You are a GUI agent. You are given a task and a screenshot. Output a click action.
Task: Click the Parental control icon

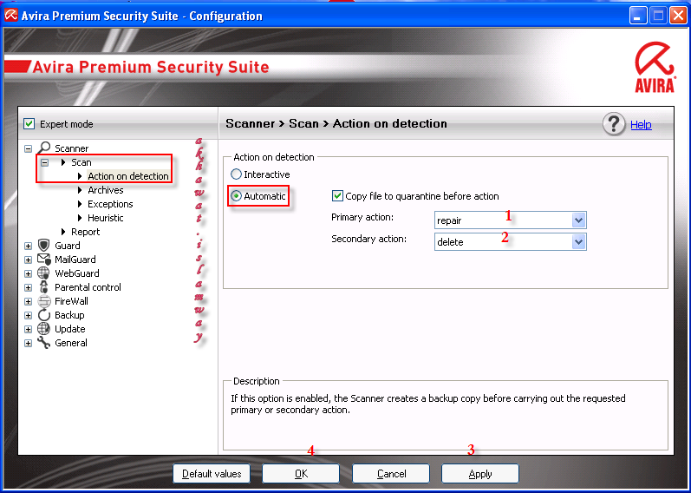coord(44,287)
